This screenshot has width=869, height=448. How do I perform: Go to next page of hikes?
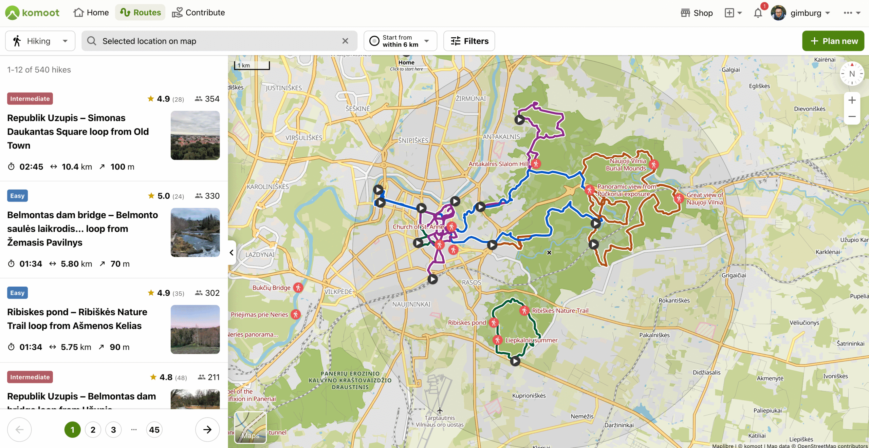pos(207,430)
